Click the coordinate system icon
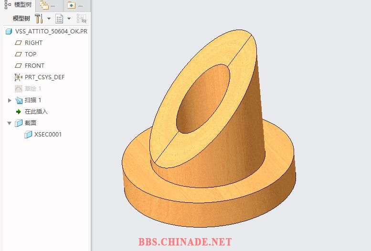371x251 pixels. (18, 77)
